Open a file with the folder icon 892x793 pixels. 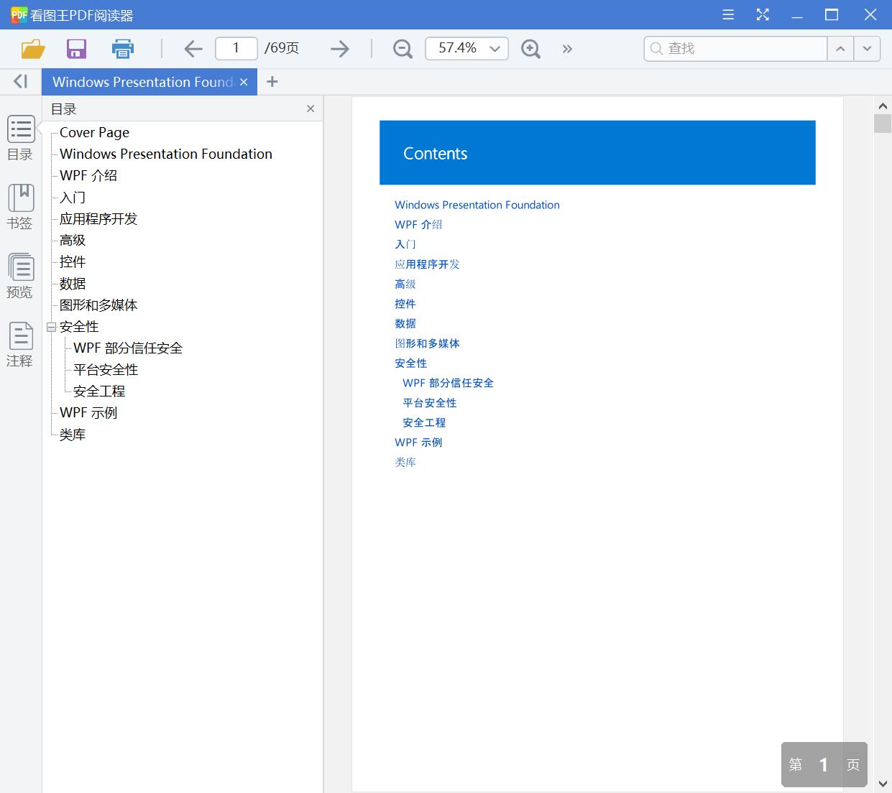click(33, 49)
